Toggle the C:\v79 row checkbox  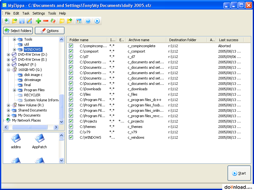coord(71,132)
